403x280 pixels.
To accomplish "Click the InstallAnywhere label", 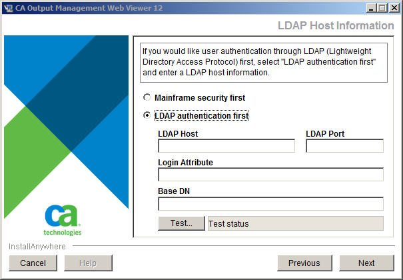I will click(37, 247).
